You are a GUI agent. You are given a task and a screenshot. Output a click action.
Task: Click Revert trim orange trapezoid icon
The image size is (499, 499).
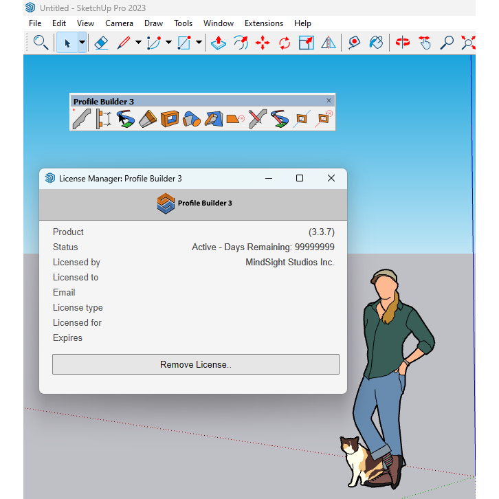(x=236, y=119)
